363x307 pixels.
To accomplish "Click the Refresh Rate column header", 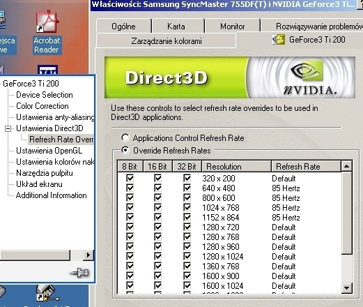I will (x=306, y=167).
